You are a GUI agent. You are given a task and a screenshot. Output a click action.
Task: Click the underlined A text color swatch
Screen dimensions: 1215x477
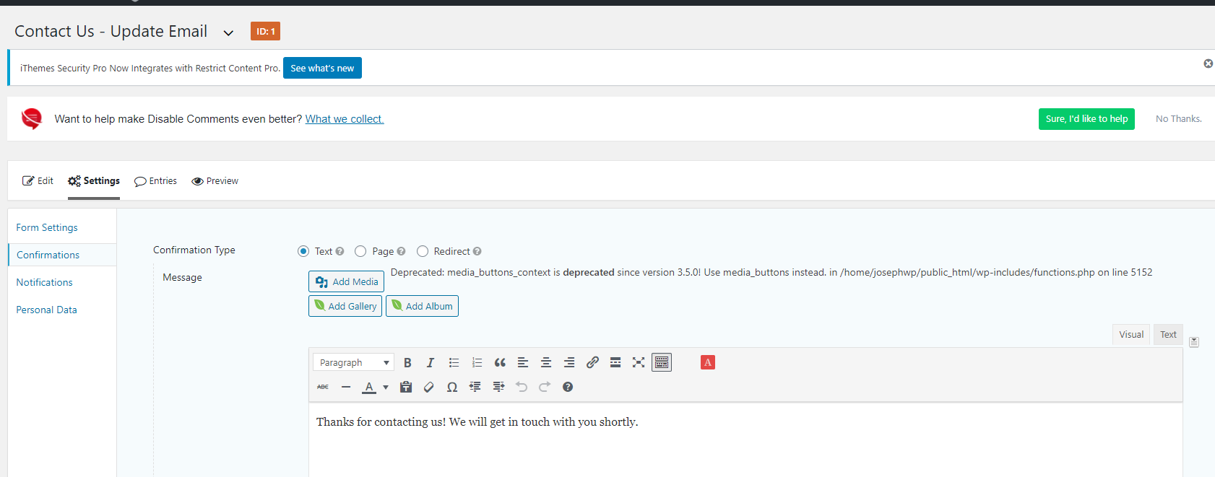click(369, 388)
